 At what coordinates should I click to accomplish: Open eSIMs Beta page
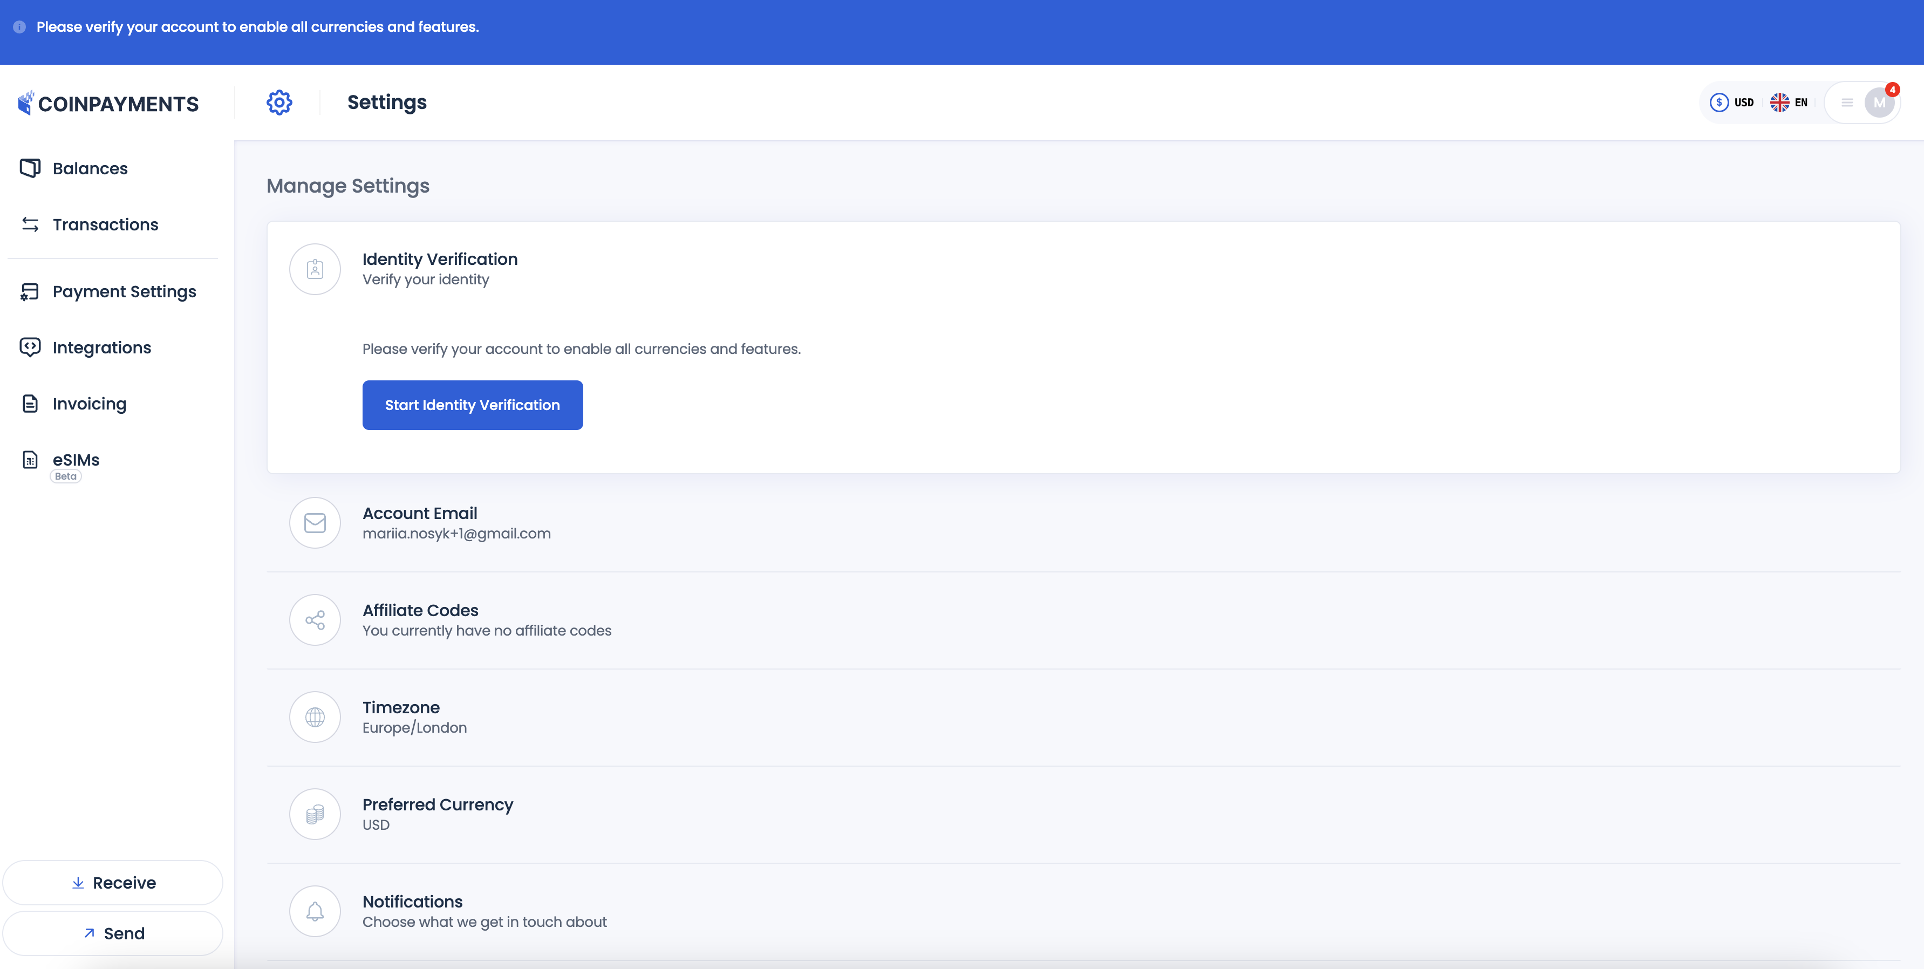(x=76, y=460)
